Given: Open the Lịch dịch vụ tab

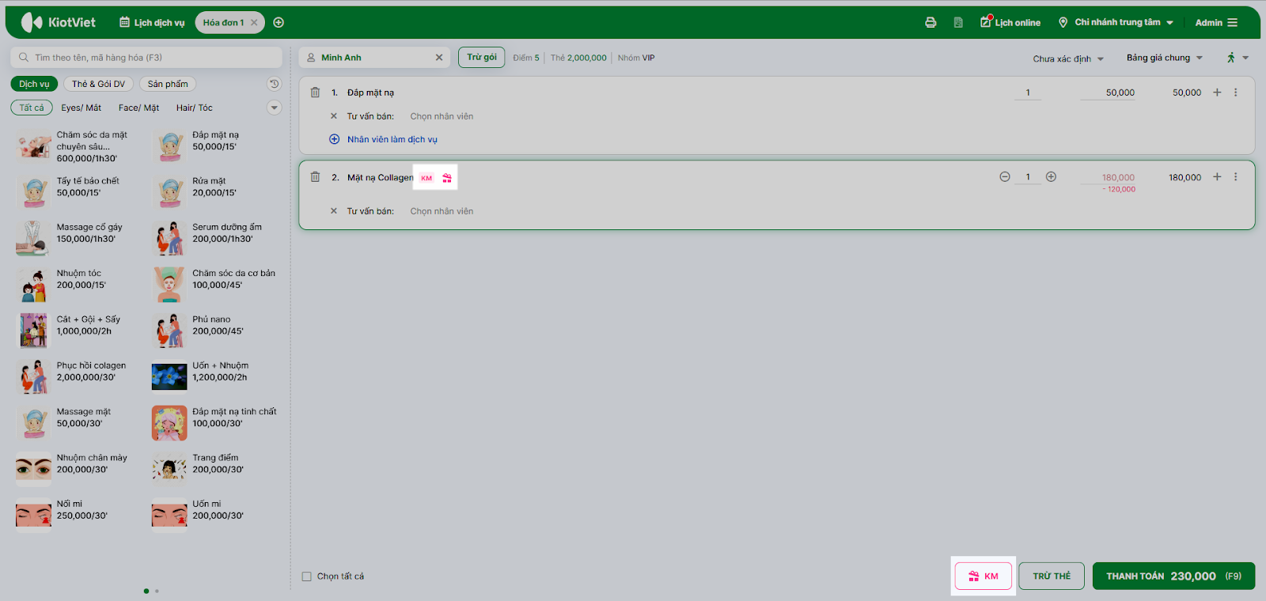Looking at the screenshot, I should pyautogui.click(x=152, y=22).
